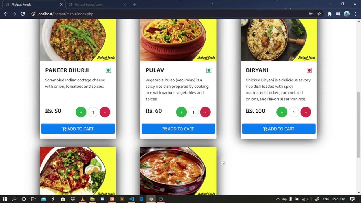Viewport: 361px width, 203px height.
Task: Reload the page with the refresh icon
Action: (x=23, y=14)
